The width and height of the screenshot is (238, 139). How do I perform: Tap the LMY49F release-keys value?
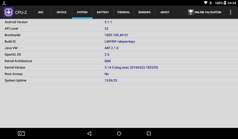click(x=120, y=42)
